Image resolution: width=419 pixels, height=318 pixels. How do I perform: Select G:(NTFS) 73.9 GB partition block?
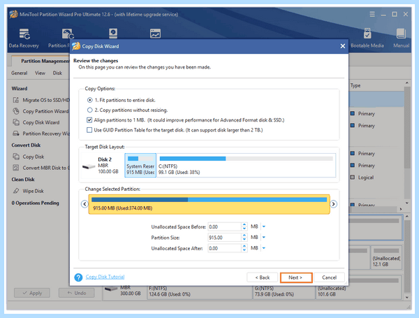(x=284, y=291)
